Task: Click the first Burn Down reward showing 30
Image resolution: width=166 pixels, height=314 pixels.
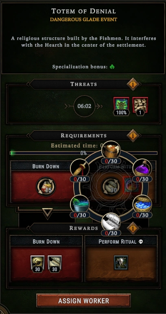Action: point(37,264)
